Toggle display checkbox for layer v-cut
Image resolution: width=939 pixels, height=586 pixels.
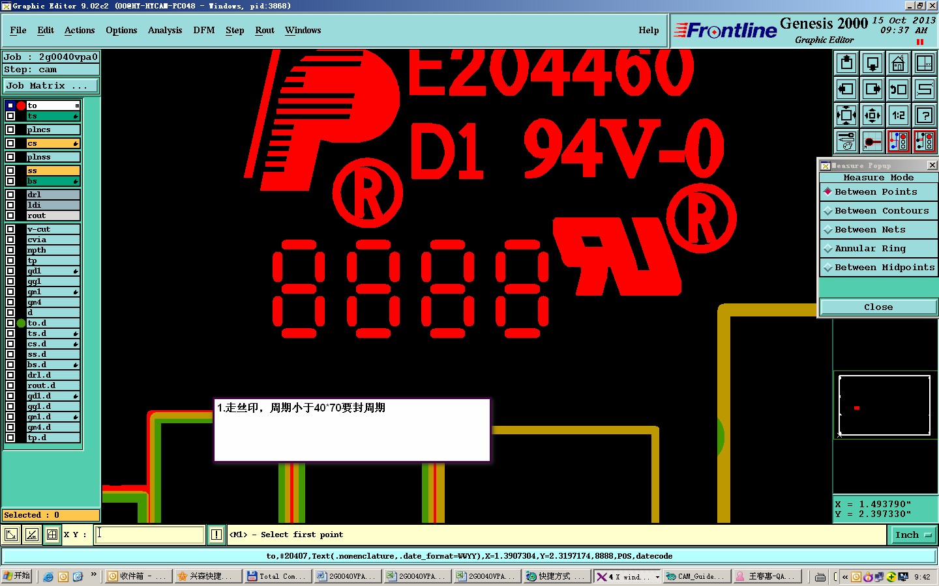point(10,229)
